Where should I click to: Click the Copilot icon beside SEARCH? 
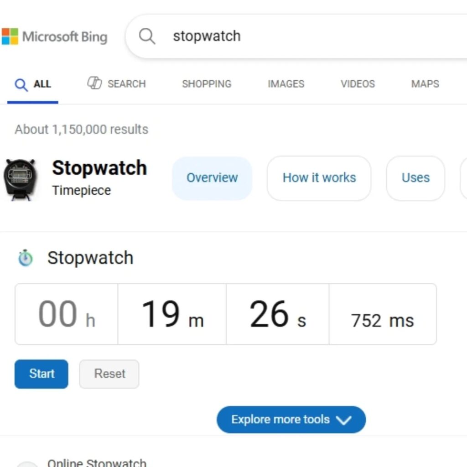pyautogui.click(x=94, y=83)
